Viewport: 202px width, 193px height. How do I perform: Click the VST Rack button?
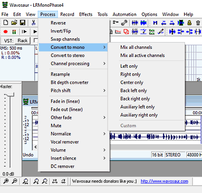[22, 41]
